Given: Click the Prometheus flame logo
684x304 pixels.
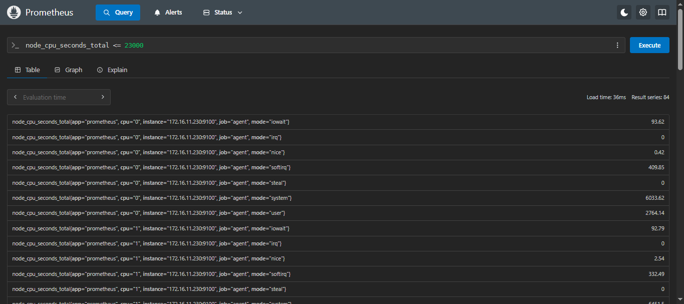Looking at the screenshot, I should coord(14,13).
